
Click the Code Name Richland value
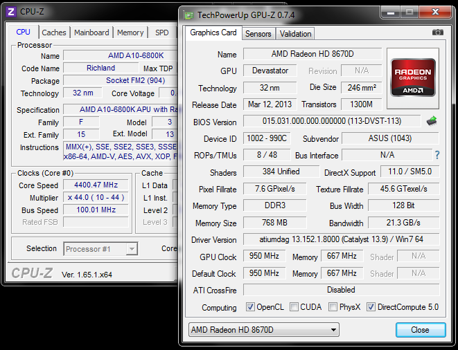click(x=100, y=68)
